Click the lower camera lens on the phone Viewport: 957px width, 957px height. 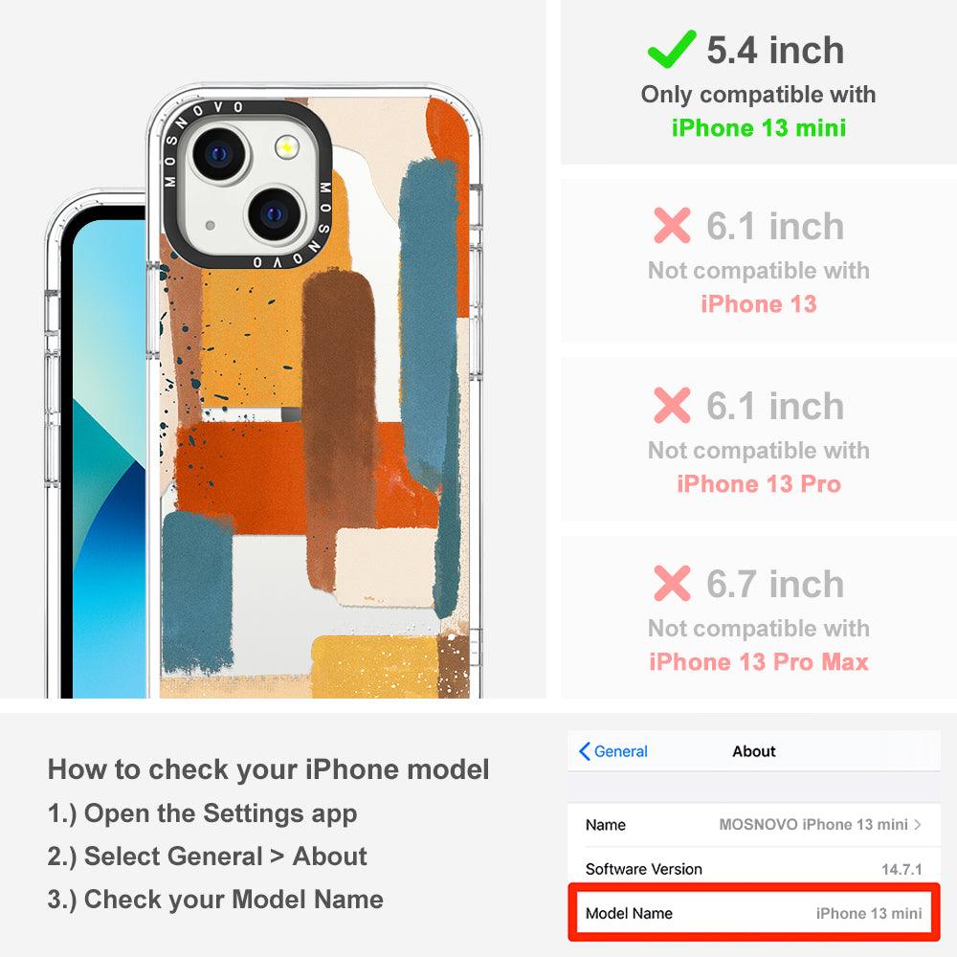pos(274,214)
